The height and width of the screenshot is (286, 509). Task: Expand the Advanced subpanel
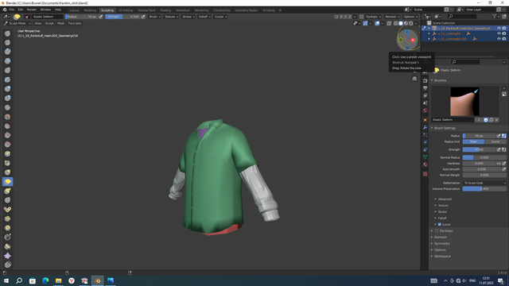pyautogui.click(x=445, y=199)
